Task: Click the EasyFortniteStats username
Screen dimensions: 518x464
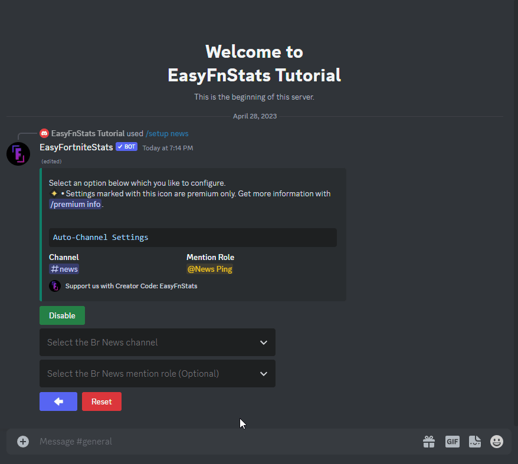Action: point(76,147)
